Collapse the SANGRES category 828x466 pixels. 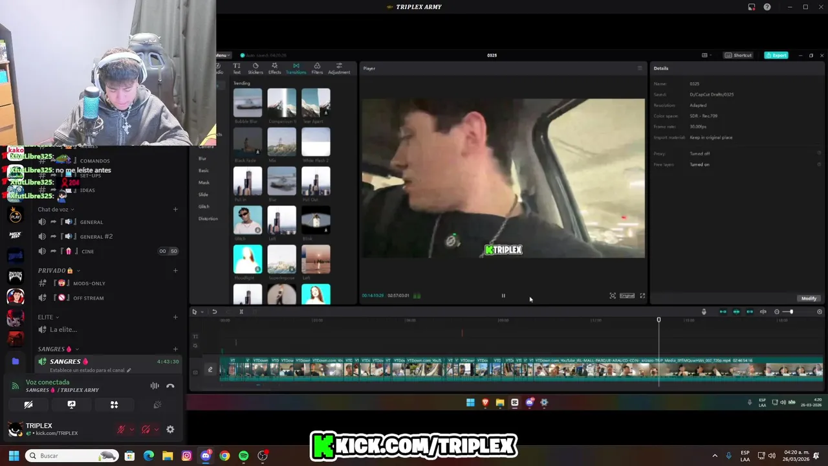click(x=58, y=349)
